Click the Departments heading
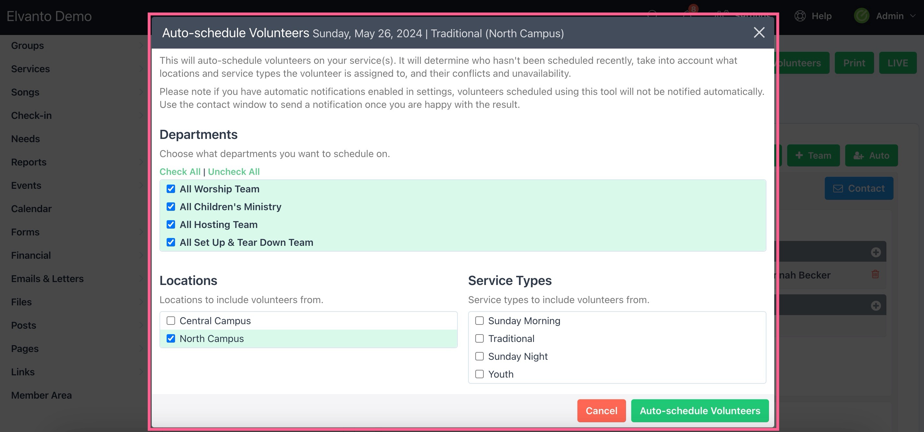This screenshot has width=924, height=432. [x=198, y=134]
